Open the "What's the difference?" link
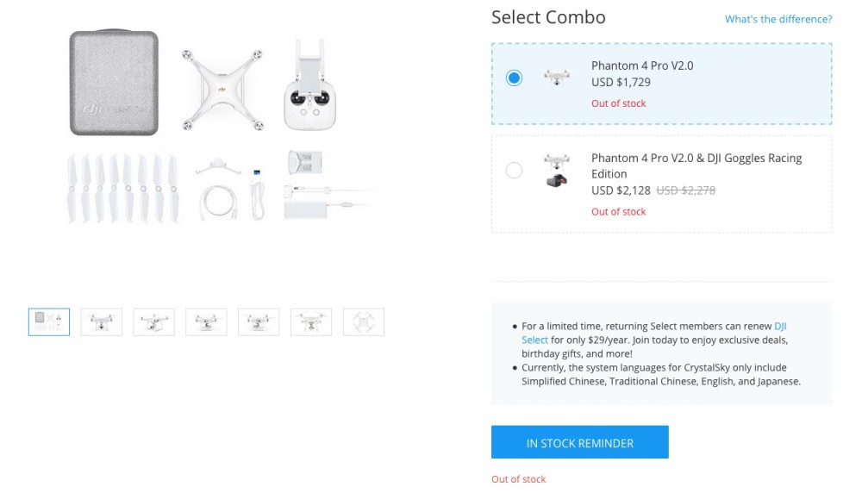This screenshot has width=862, height=493. (778, 19)
